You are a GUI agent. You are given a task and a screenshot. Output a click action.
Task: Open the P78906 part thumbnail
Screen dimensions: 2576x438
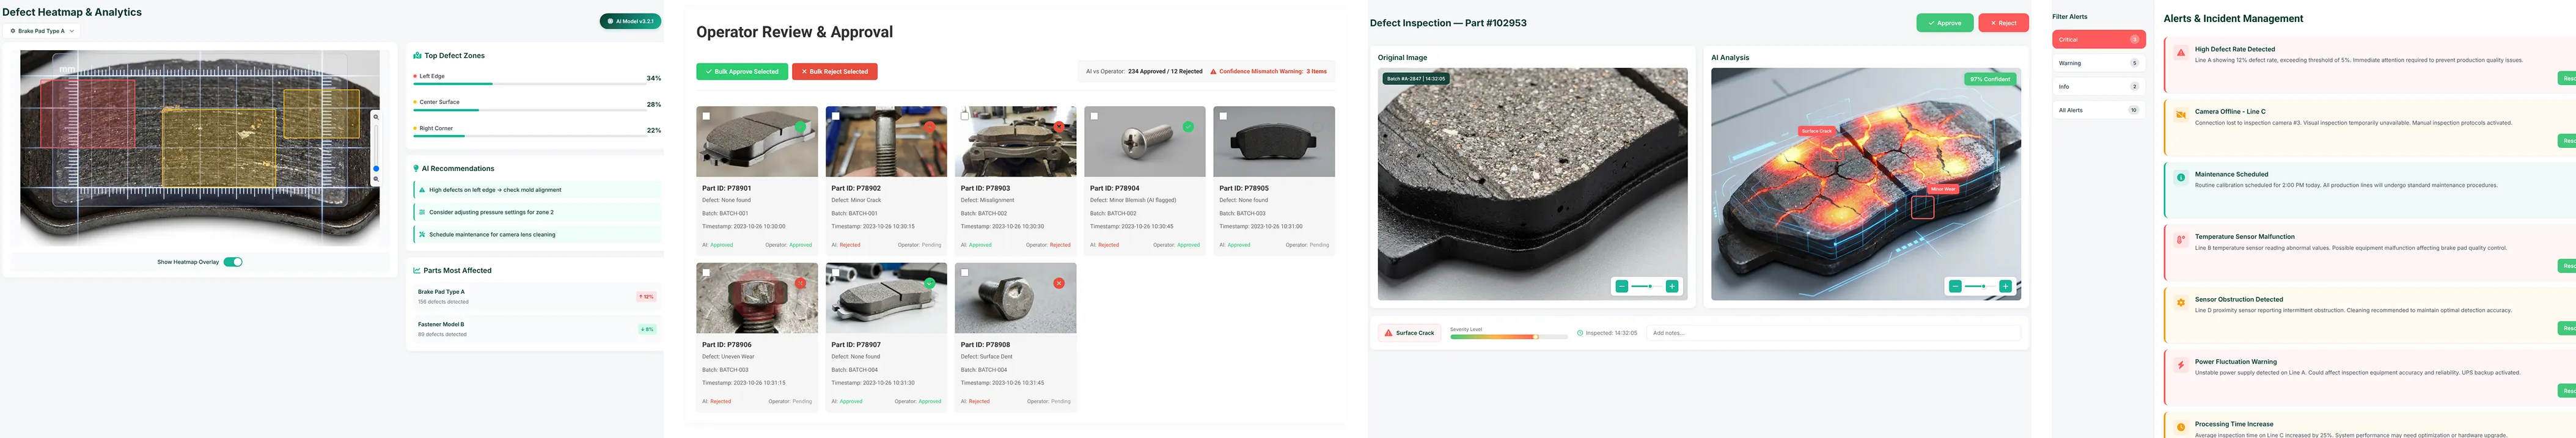click(x=756, y=298)
